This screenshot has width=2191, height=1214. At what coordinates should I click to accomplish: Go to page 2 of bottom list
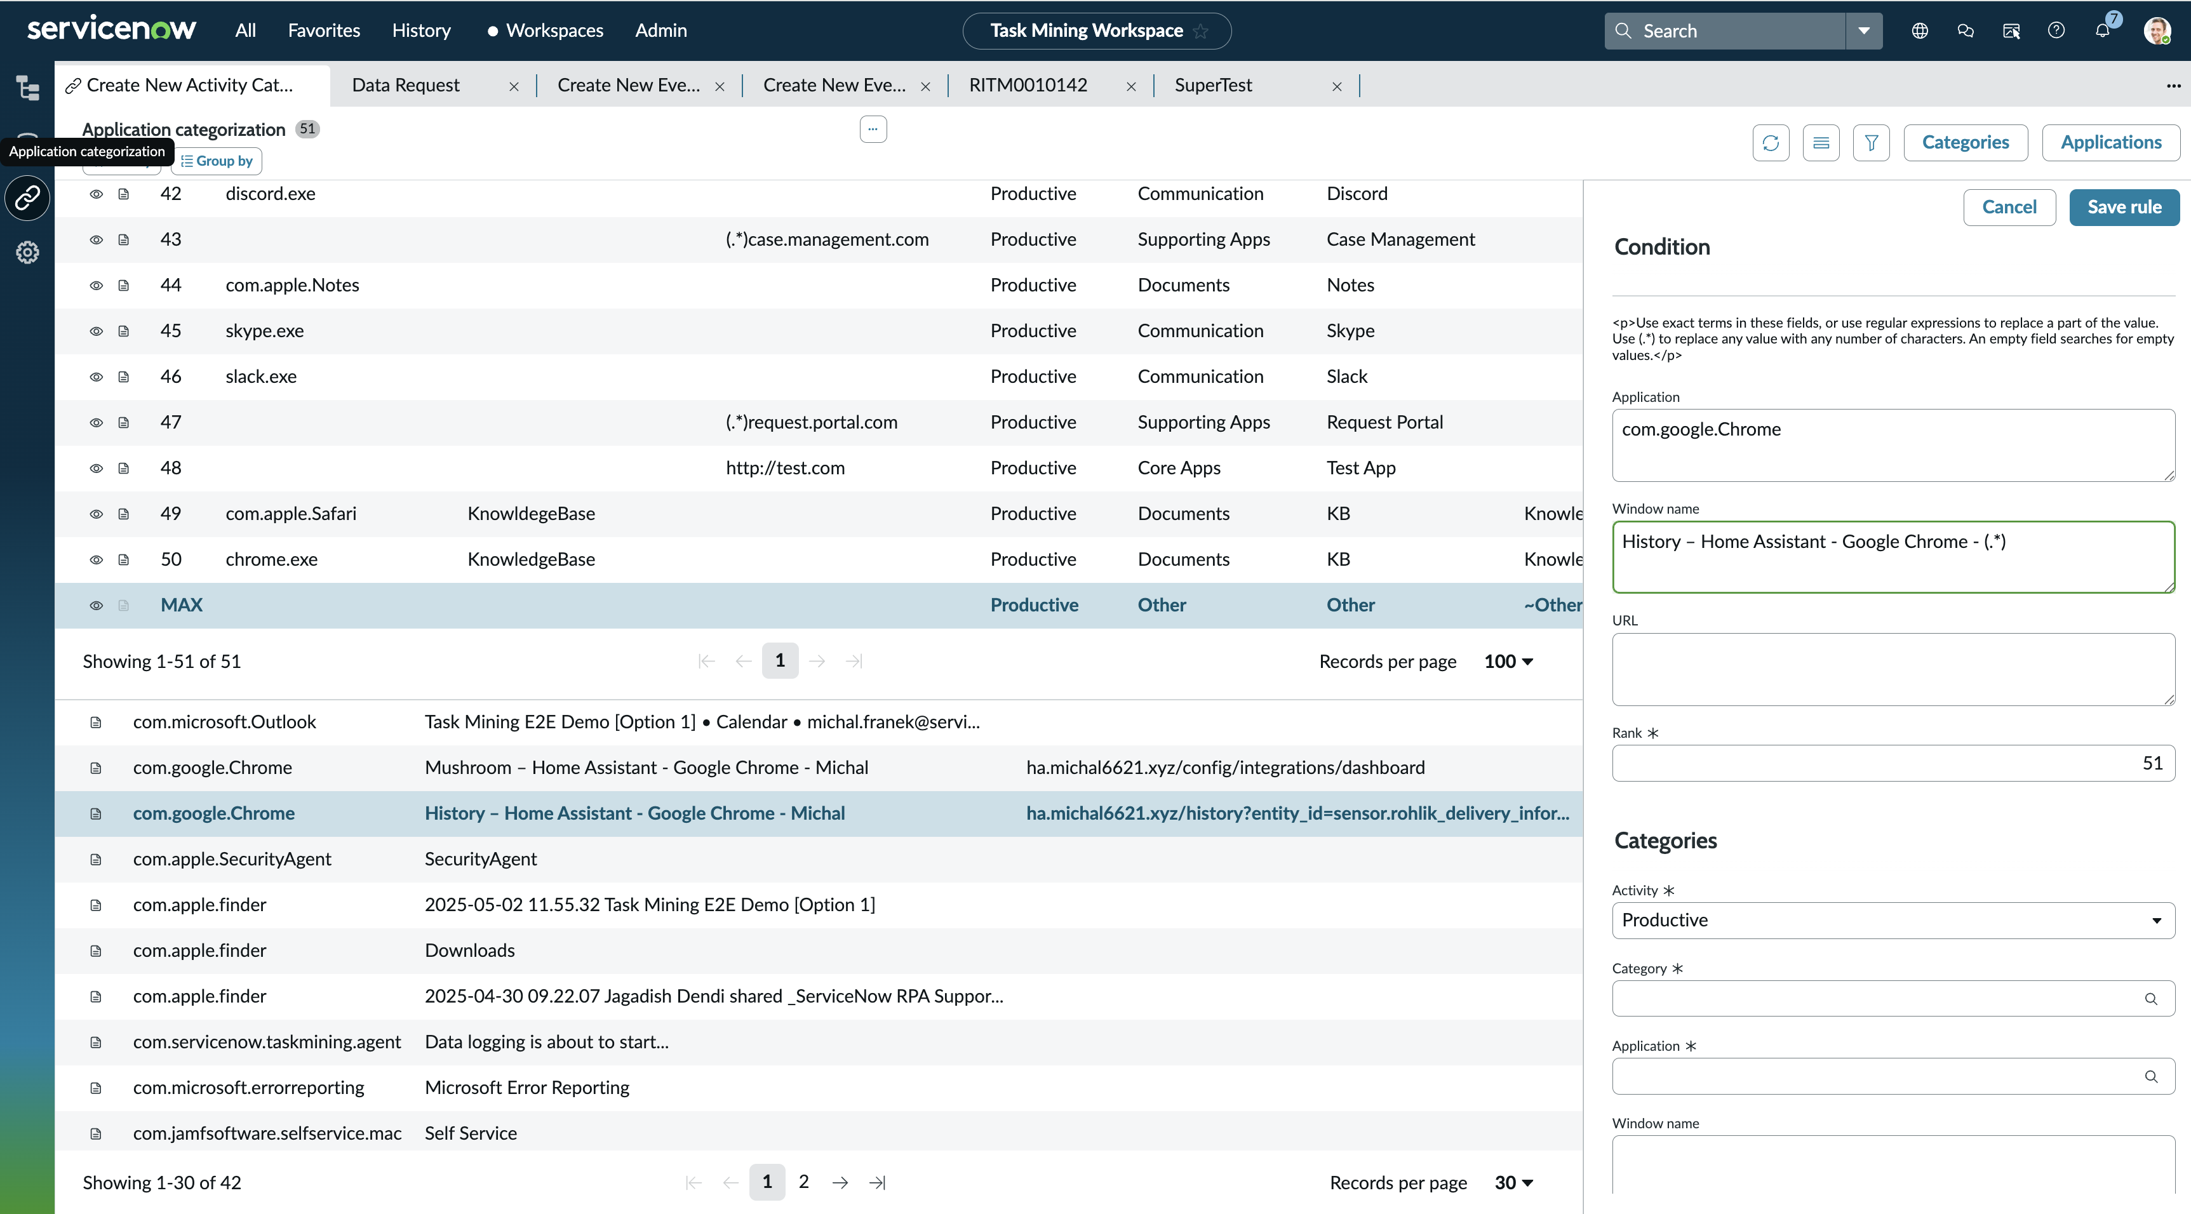[804, 1182]
